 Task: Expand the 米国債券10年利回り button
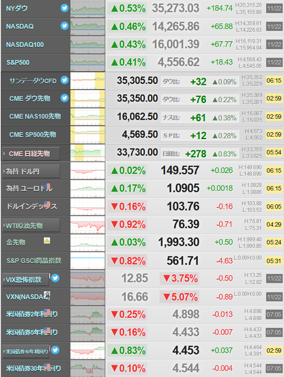25,352
